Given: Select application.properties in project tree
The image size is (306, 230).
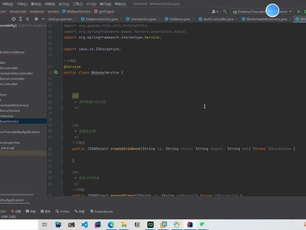Looking at the screenshot, I should (10, 143).
